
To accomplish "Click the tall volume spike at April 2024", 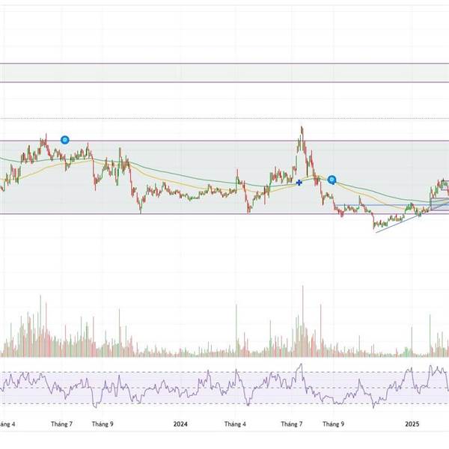I will pyautogui.click(x=236, y=331).
